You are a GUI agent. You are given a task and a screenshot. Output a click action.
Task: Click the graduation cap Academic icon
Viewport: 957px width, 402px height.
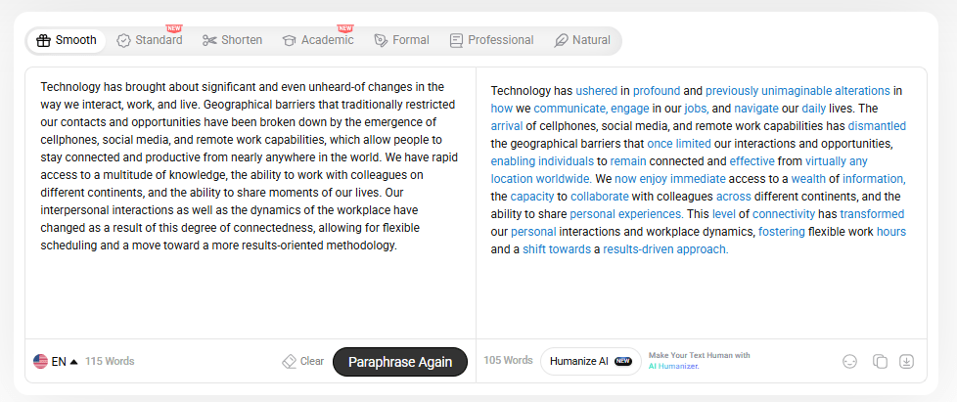(x=290, y=40)
